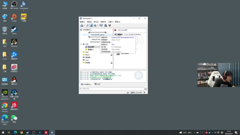Switch to the LSP训练中心 chat tab
This screenshot has width=240, height=135.
[x=86, y=84]
